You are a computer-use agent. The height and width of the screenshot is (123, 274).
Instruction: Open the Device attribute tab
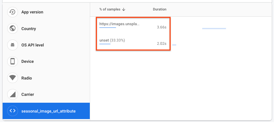(x=46, y=61)
